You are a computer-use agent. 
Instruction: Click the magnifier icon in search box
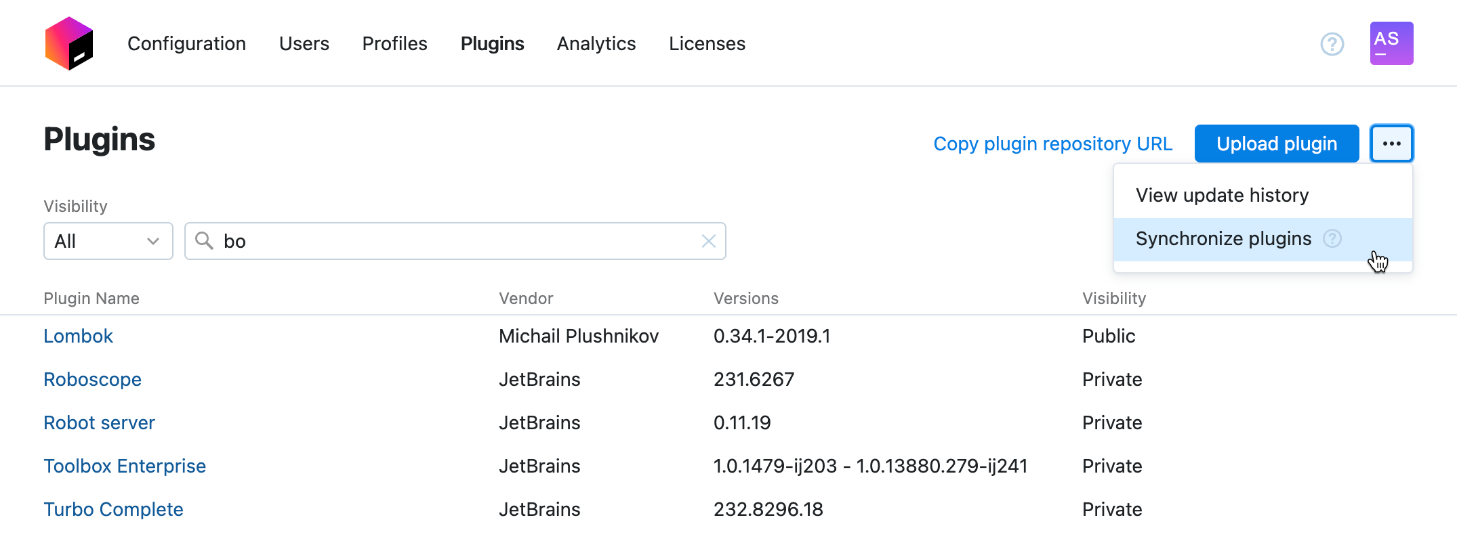pos(204,240)
